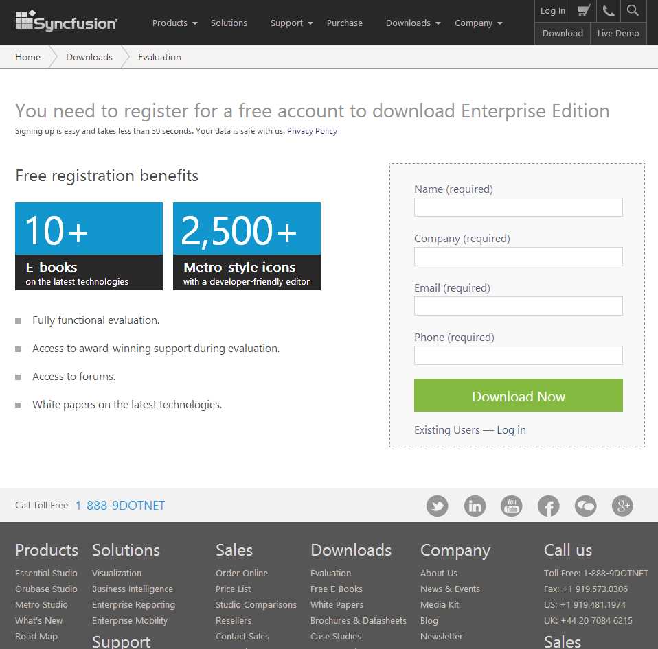The height and width of the screenshot is (649, 658).
Task: Click the Download Now button
Action: [518, 396]
